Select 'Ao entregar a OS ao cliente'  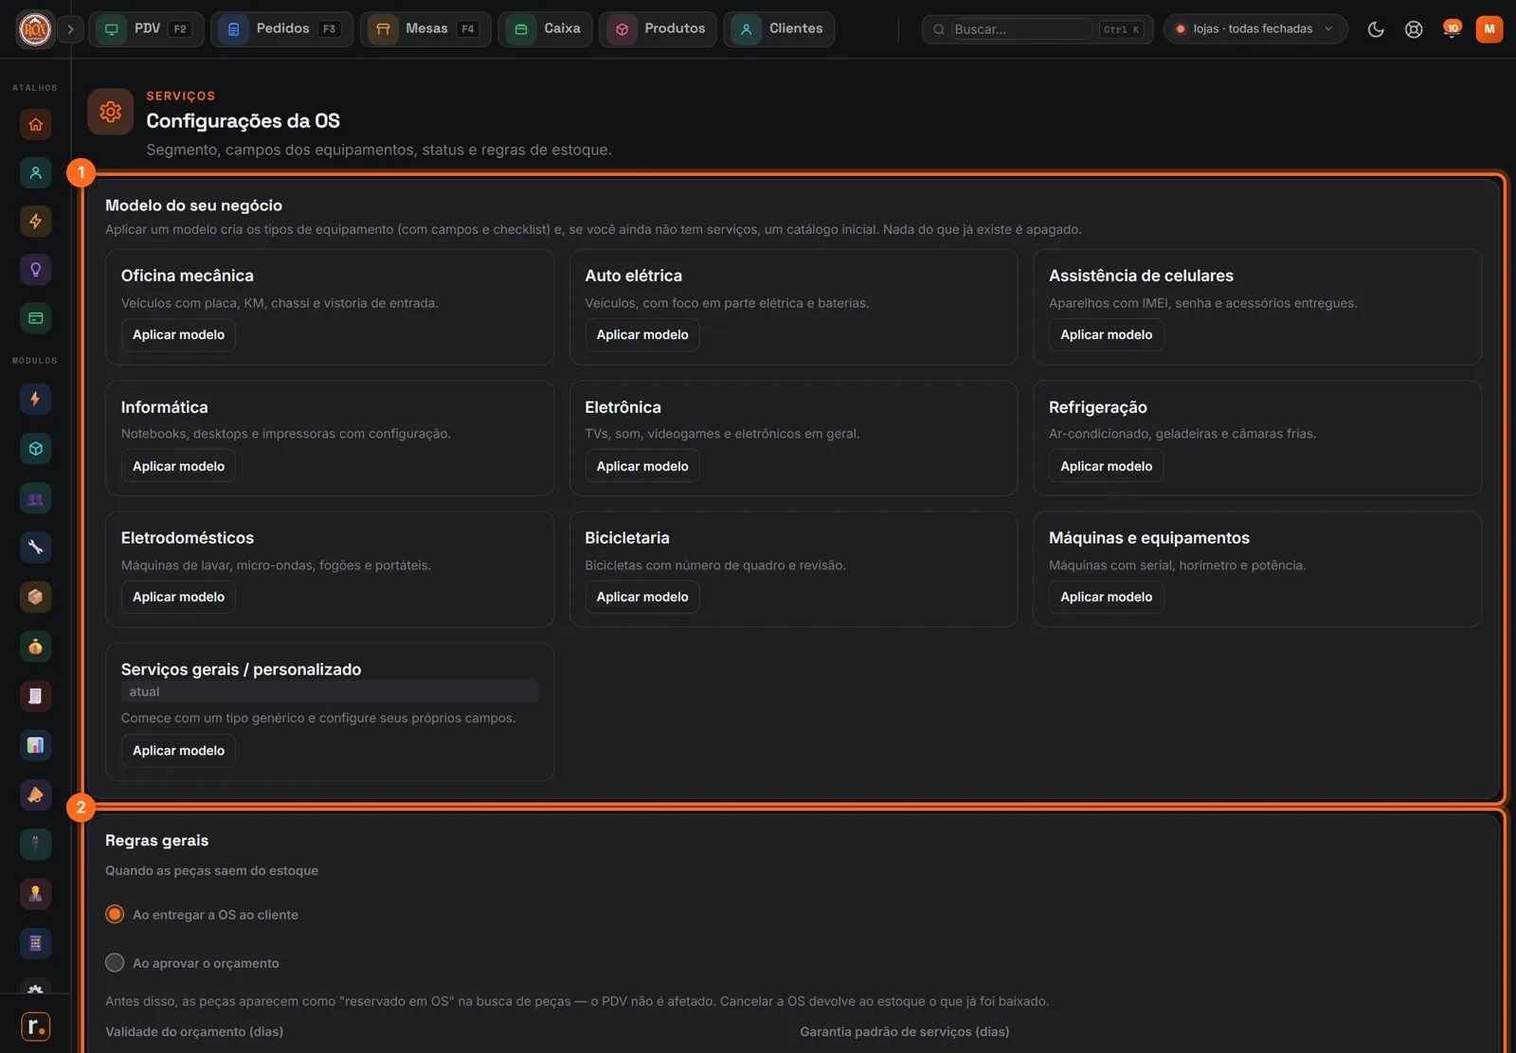pos(202,915)
